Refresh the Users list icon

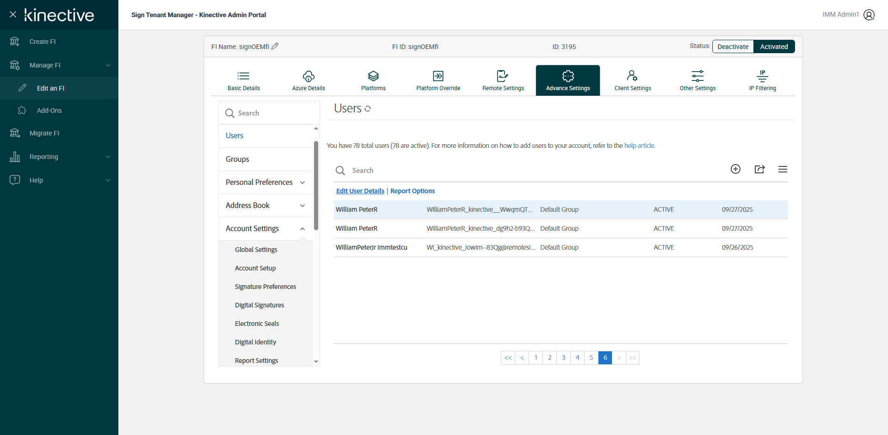pyautogui.click(x=368, y=109)
